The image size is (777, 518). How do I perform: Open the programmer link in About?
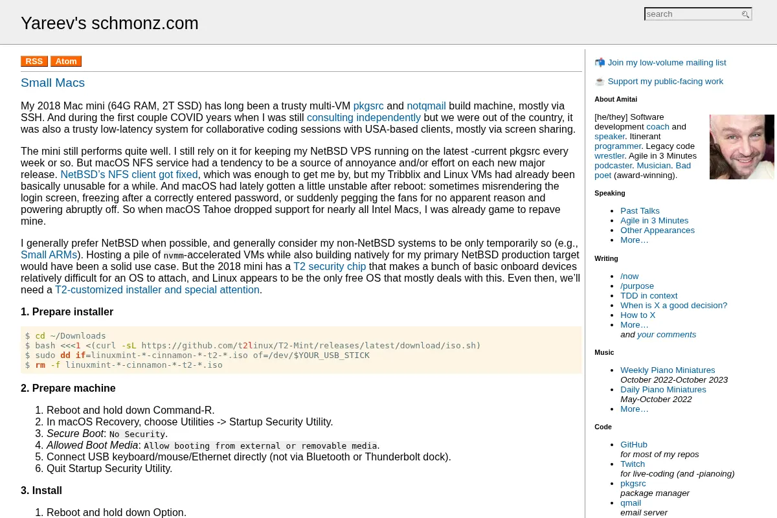(618, 146)
